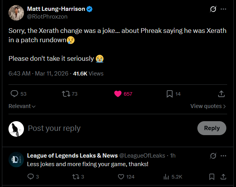Click the Grok icon on main post
236x187 pixels.
[213, 9]
